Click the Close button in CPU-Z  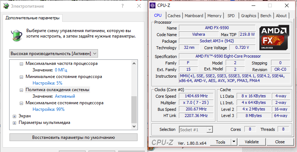coord(279,142)
